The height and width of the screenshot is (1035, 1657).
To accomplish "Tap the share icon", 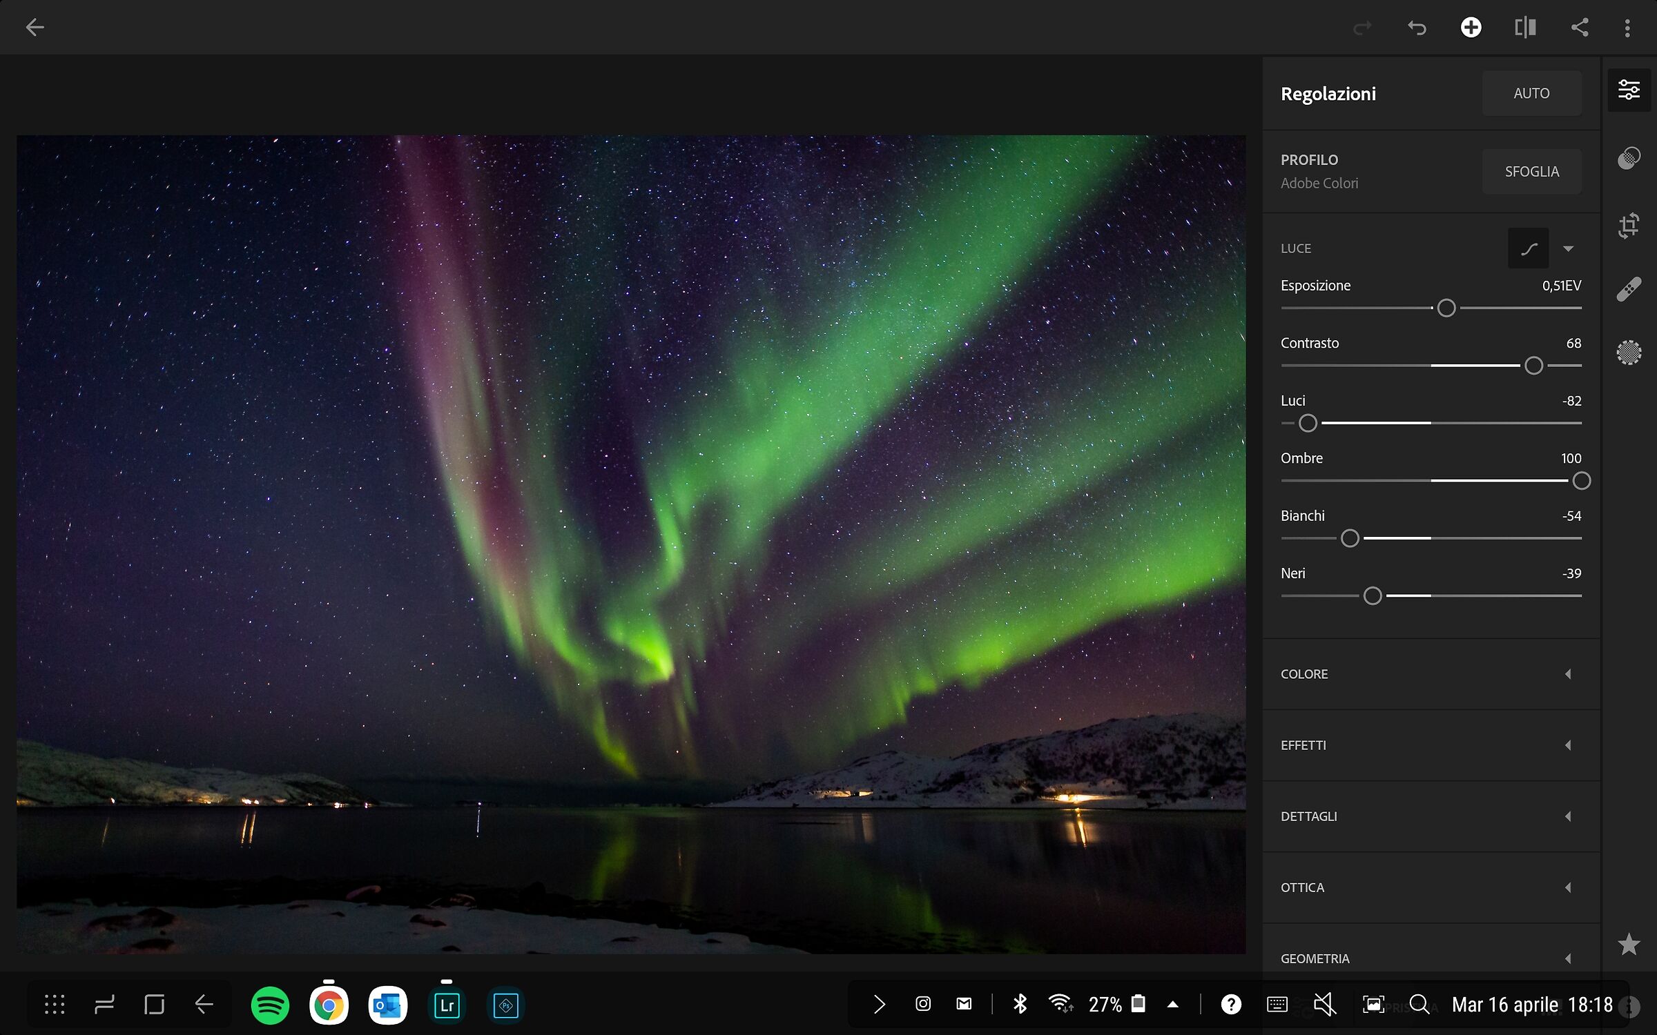I will 1580,28.
